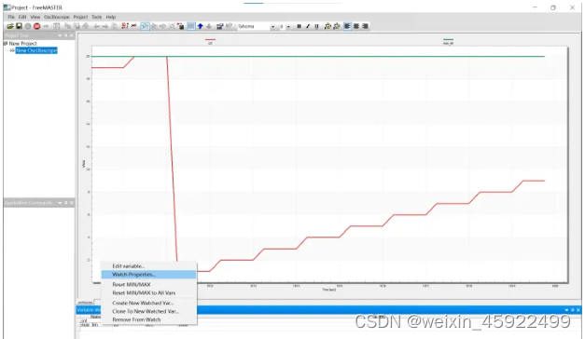The image size is (585, 339).
Task: Select Reset MIN/MAX in context menu
Action: [x=149, y=284]
